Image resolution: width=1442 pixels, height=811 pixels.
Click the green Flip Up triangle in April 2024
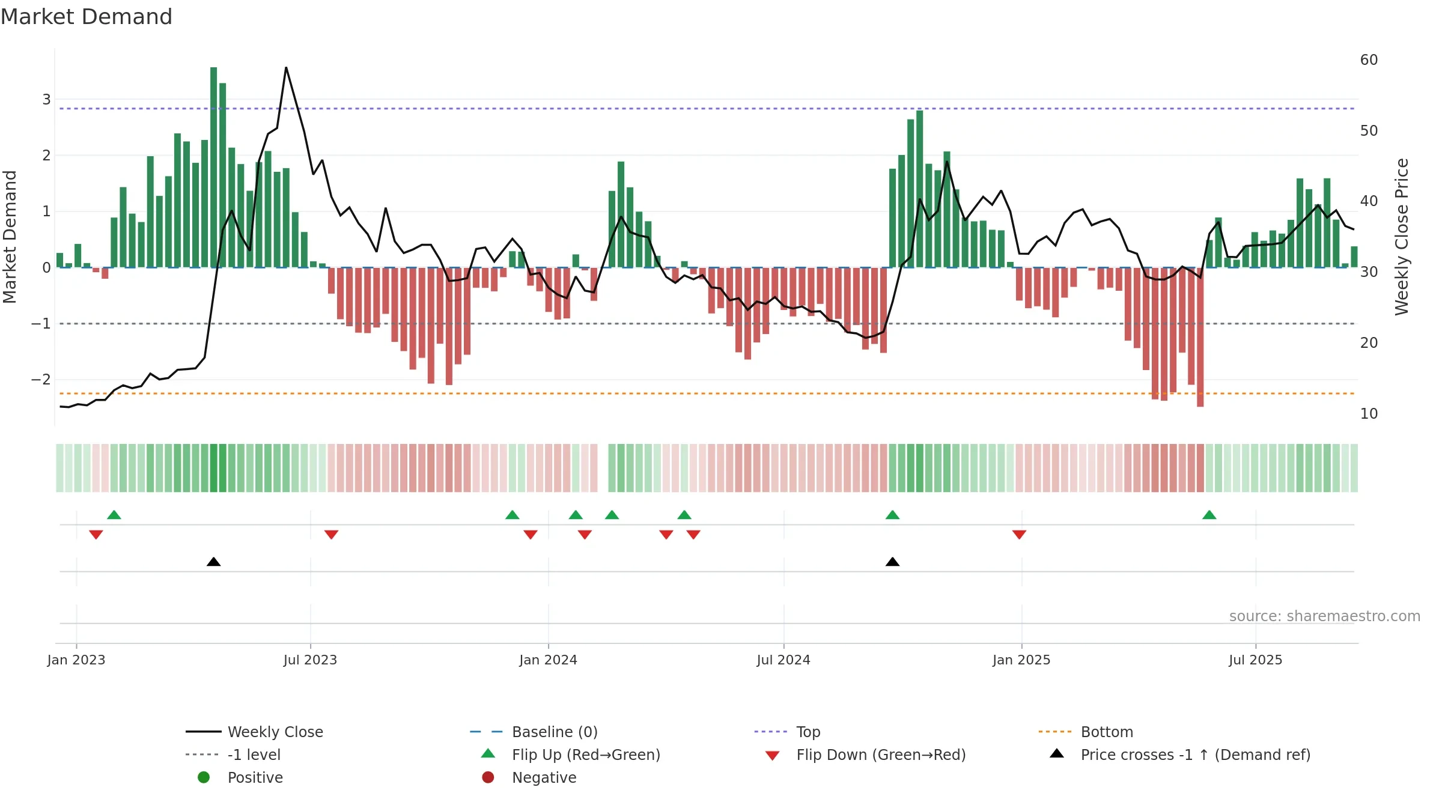click(x=684, y=515)
